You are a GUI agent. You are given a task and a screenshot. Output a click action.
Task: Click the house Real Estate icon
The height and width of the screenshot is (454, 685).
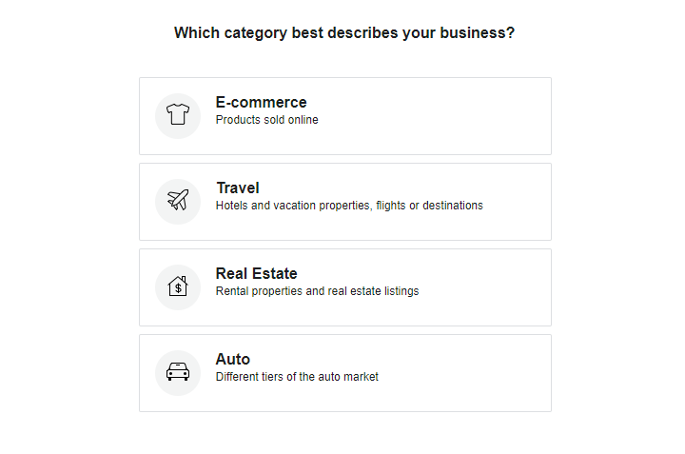pyautogui.click(x=178, y=286)
